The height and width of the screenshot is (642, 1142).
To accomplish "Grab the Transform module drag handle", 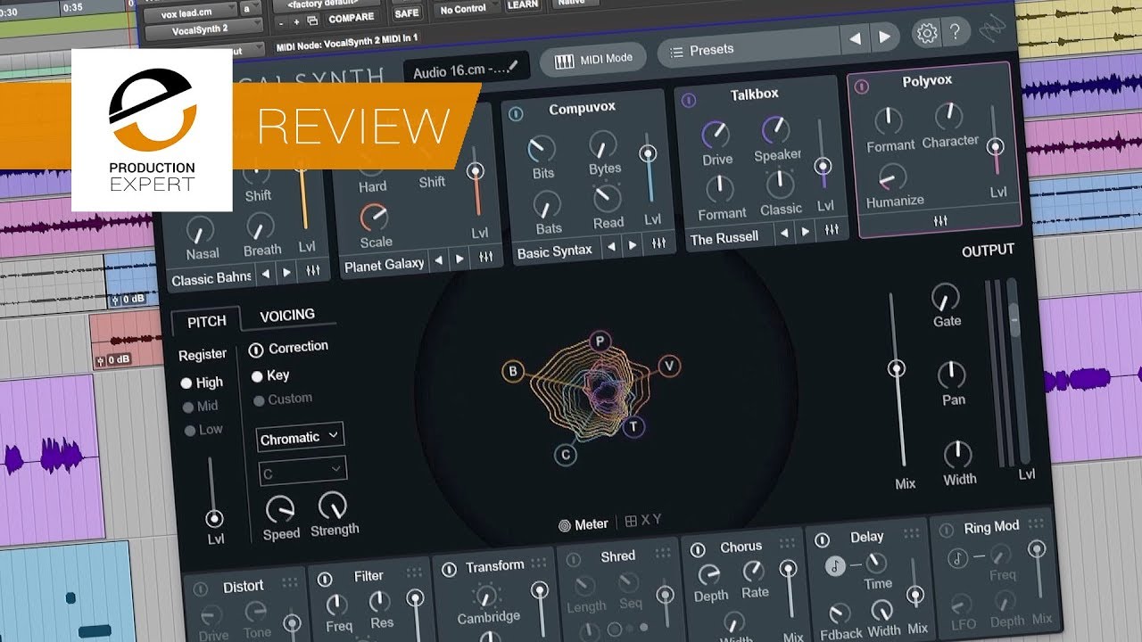I will click(539, 563).
